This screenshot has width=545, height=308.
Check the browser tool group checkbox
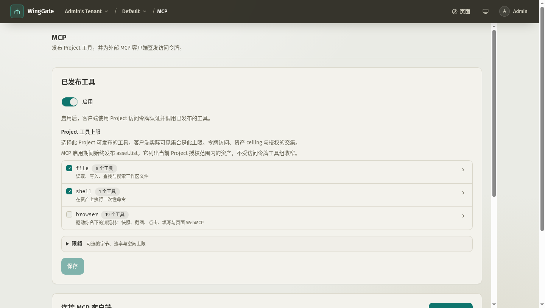point(69,214)
